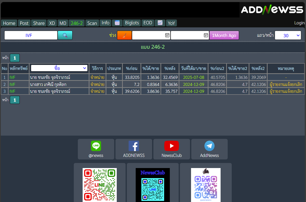
Task: Open the Facebook ADDNEWSS link
Action: click(134, 149)
